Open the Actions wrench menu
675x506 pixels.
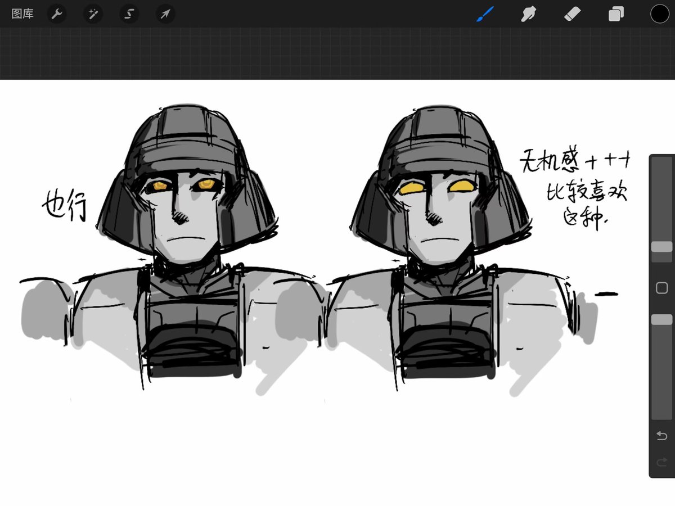click(x=56, y=14)
